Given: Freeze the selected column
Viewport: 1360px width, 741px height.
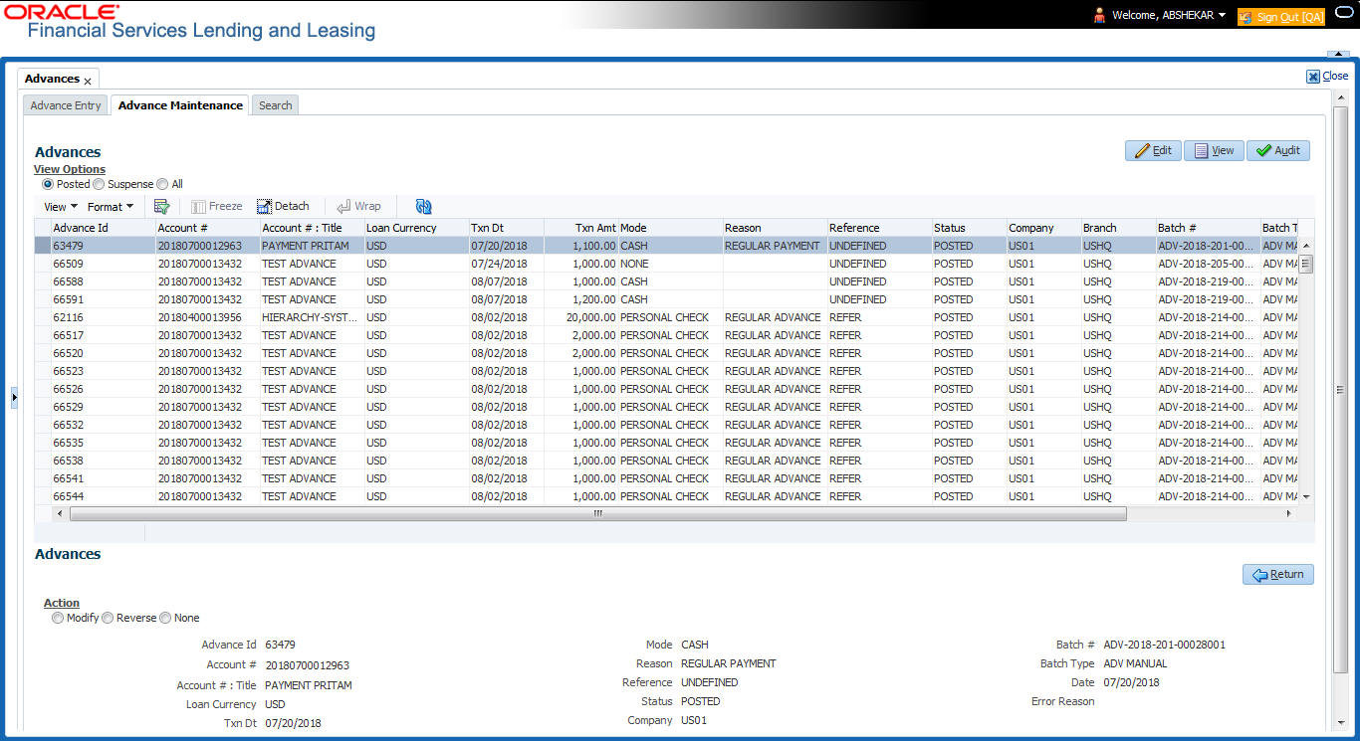Looking at the screenshot, I should click(217, 207).
